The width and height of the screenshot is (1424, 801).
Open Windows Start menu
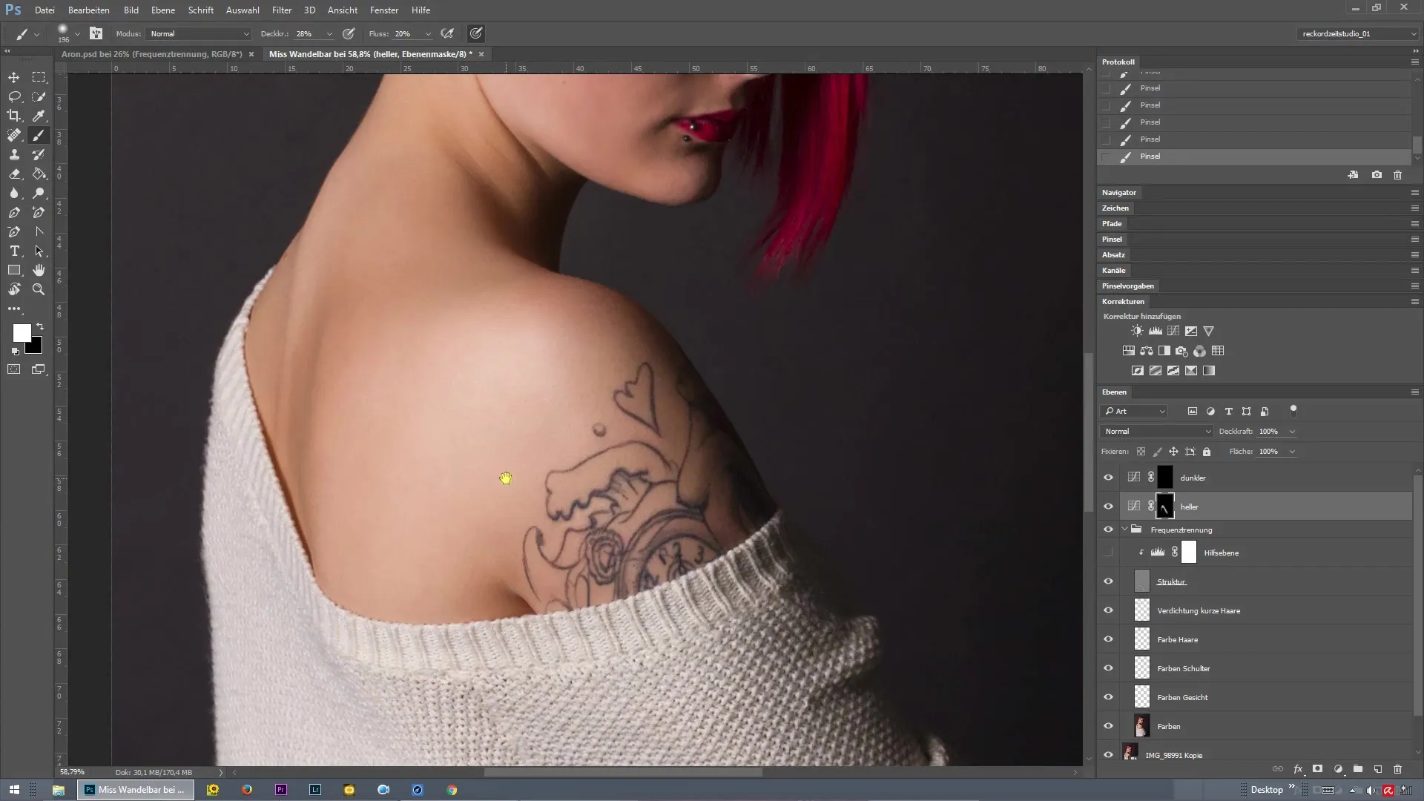click(x=14, y=790)
